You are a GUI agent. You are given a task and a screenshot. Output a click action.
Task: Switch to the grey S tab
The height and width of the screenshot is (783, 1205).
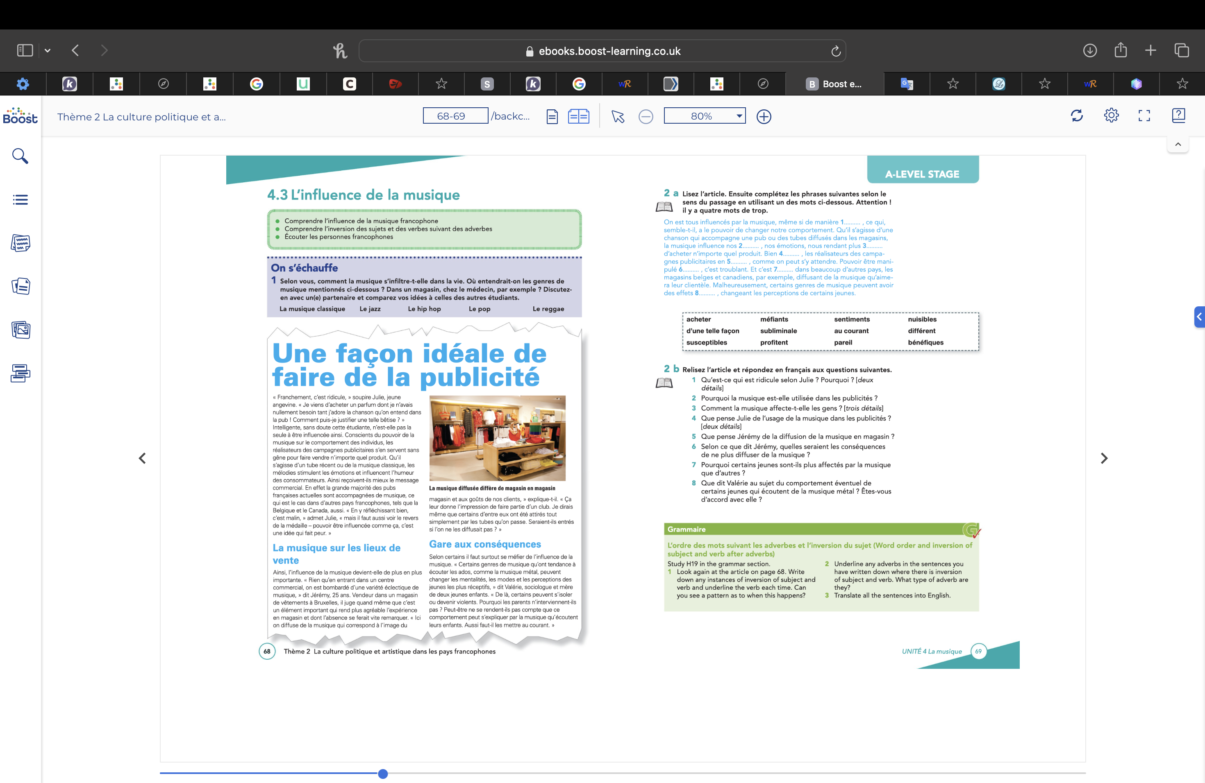click(x=487, y=84)
